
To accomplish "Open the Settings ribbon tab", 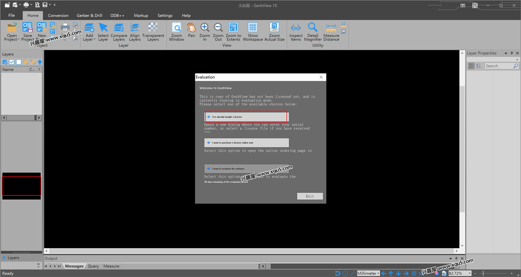I will coord(165,15).
